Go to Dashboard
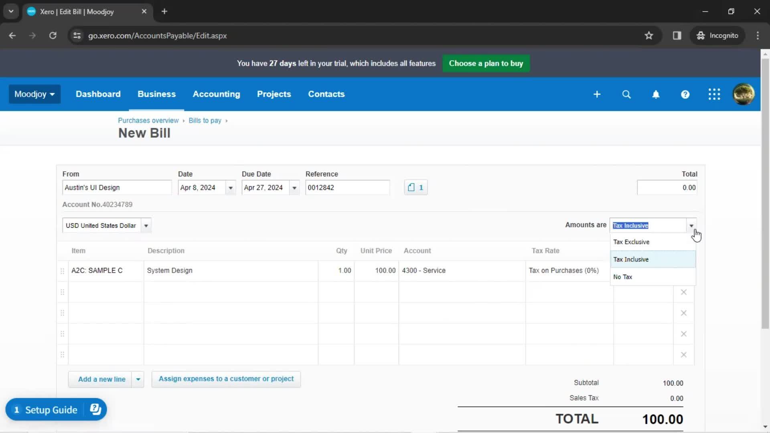The height and width of the screenshot is (433, 770). coord(98,94)
